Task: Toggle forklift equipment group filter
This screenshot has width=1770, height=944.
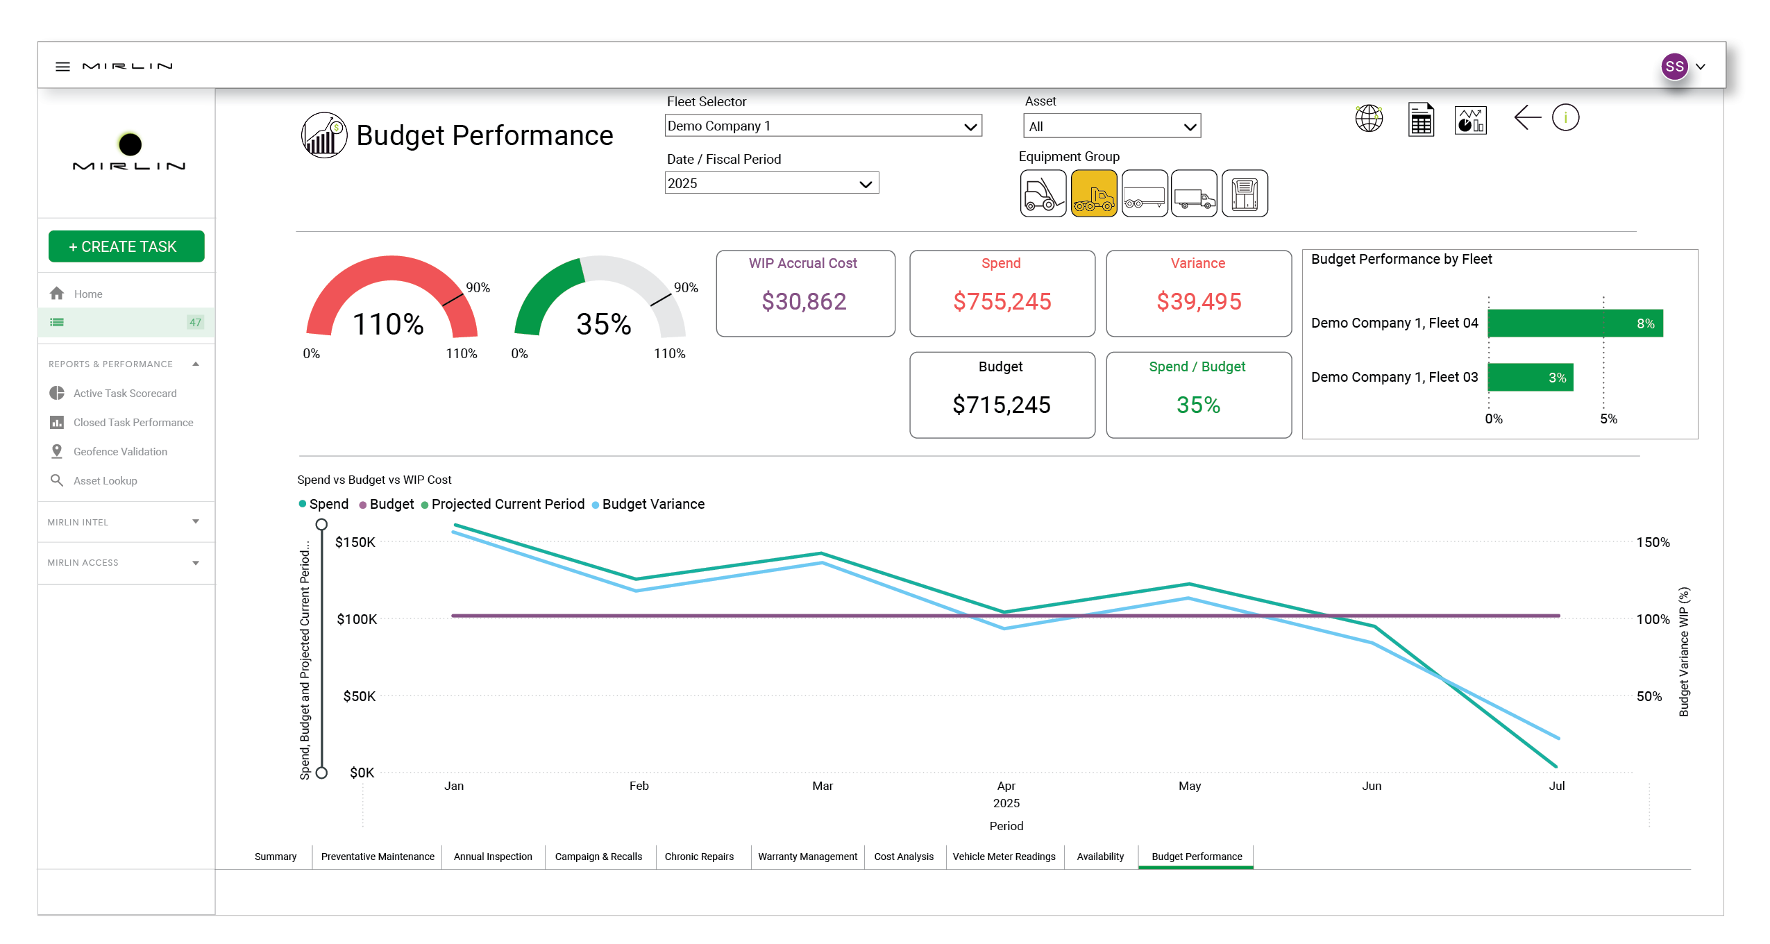Action: pos(1043,194)
